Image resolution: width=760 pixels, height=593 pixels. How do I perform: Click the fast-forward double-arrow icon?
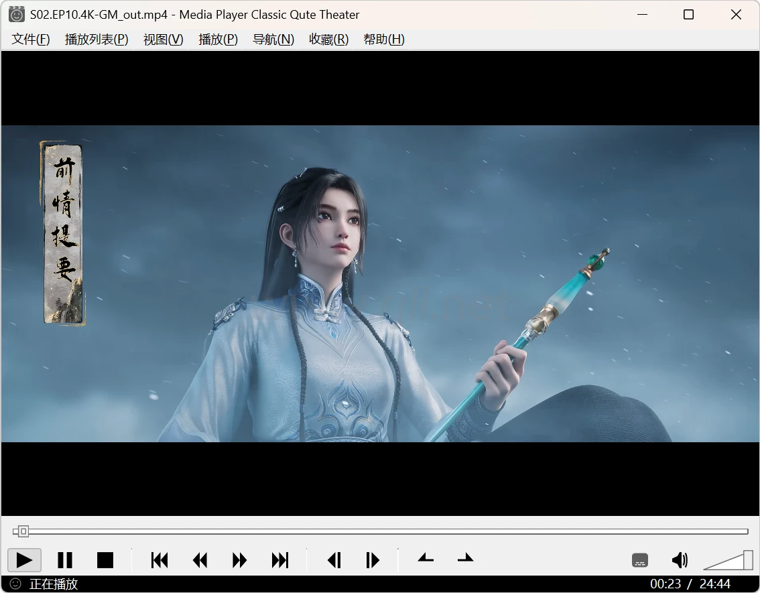click(x=239, y=560)
